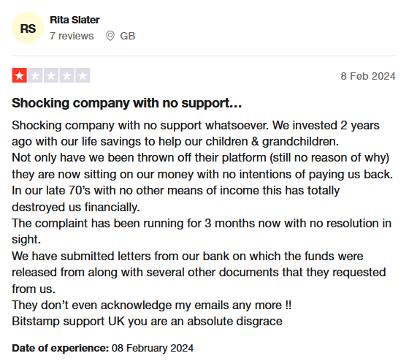The width and height of the screenshot is (409, 364).
Task: Open Rita Slater's profile name
Action: pos(74,20)
